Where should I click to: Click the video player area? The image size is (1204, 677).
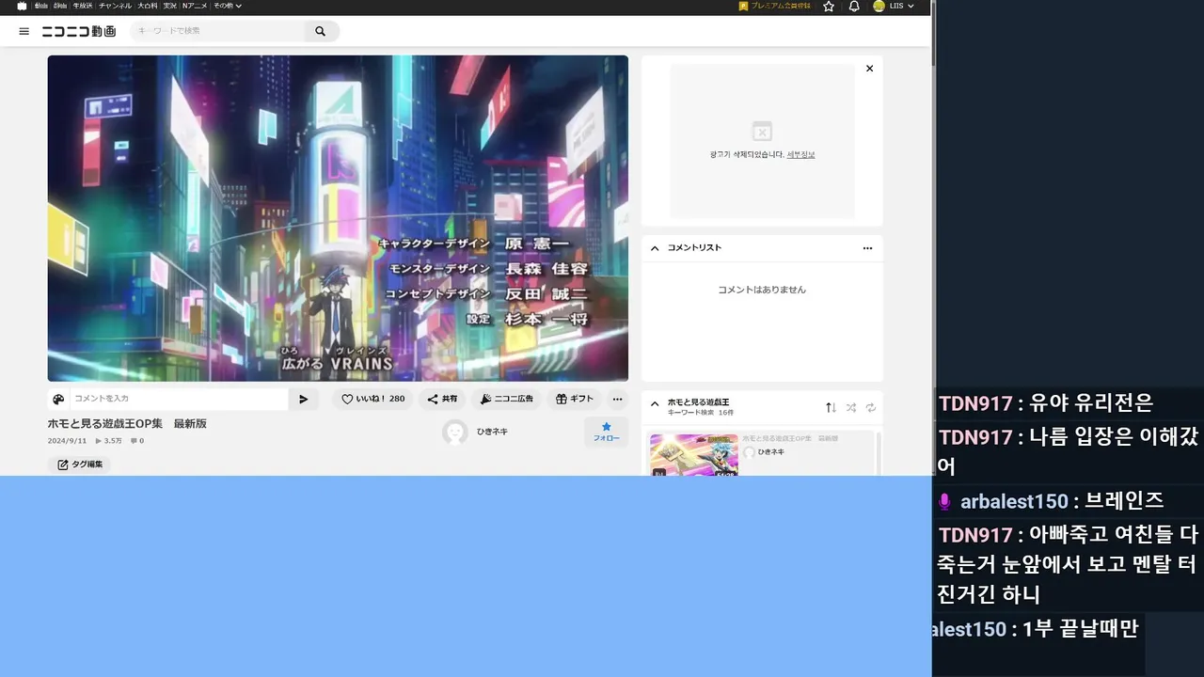click(338, 218)
